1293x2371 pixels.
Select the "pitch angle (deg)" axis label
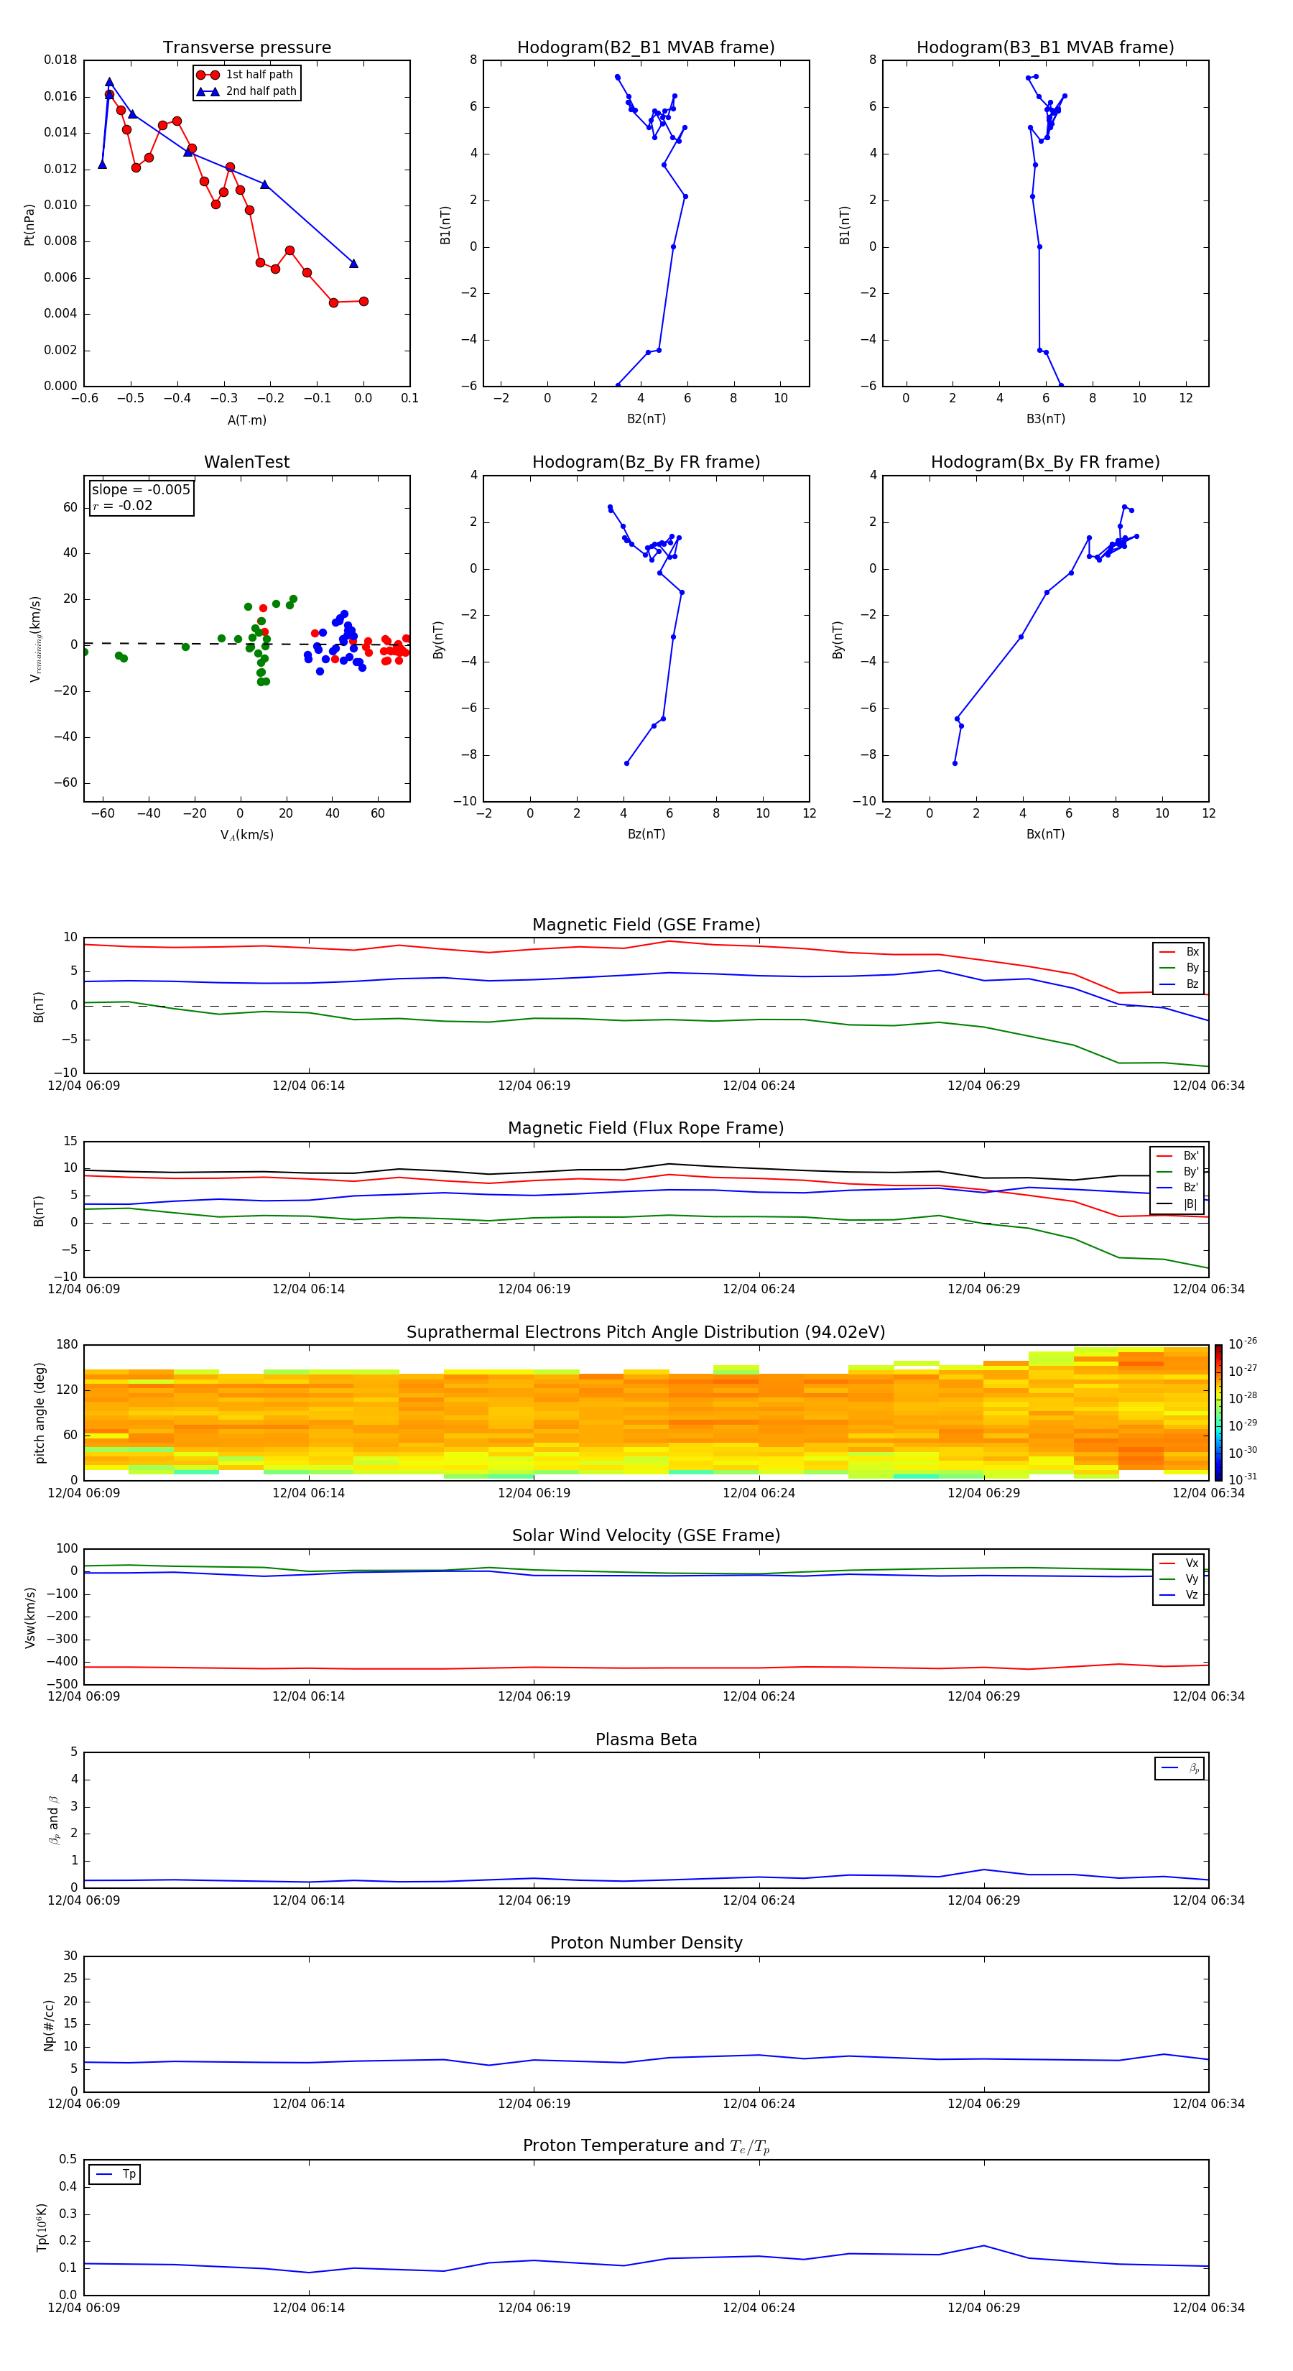(40, 1413)
